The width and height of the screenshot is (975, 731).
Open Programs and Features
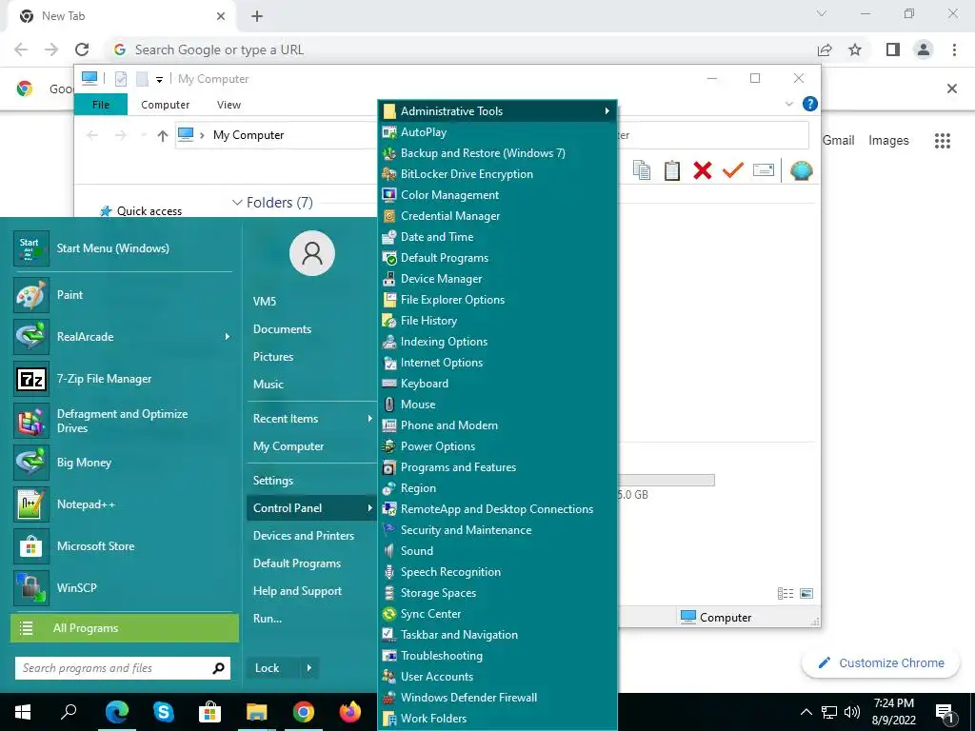click(497, 467)
